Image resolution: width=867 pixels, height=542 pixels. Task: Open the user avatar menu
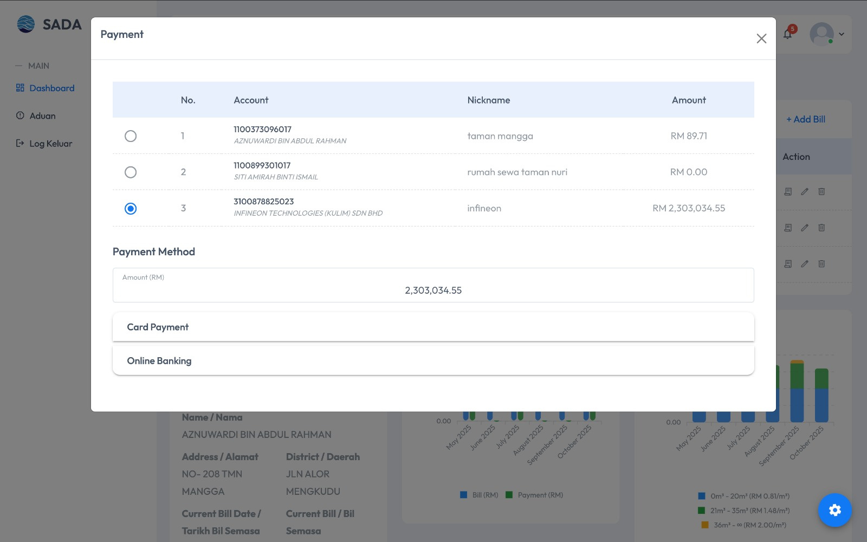click(827, 34)
